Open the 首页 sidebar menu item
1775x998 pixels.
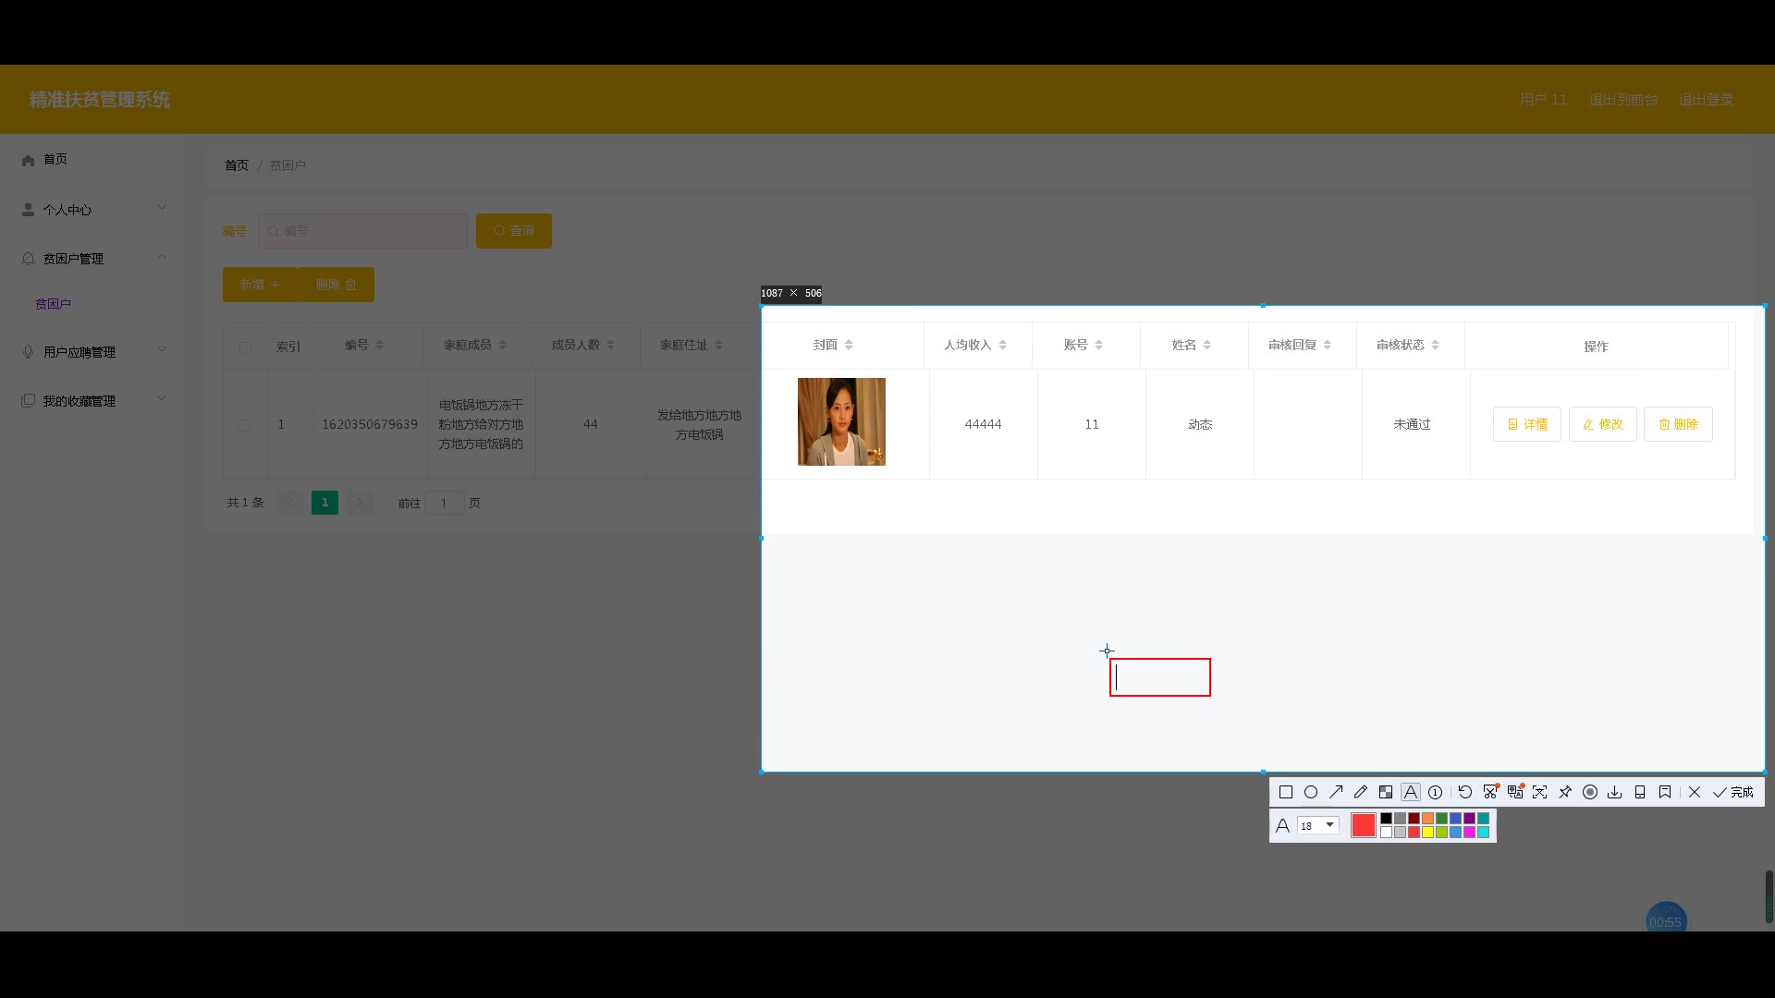55,159
